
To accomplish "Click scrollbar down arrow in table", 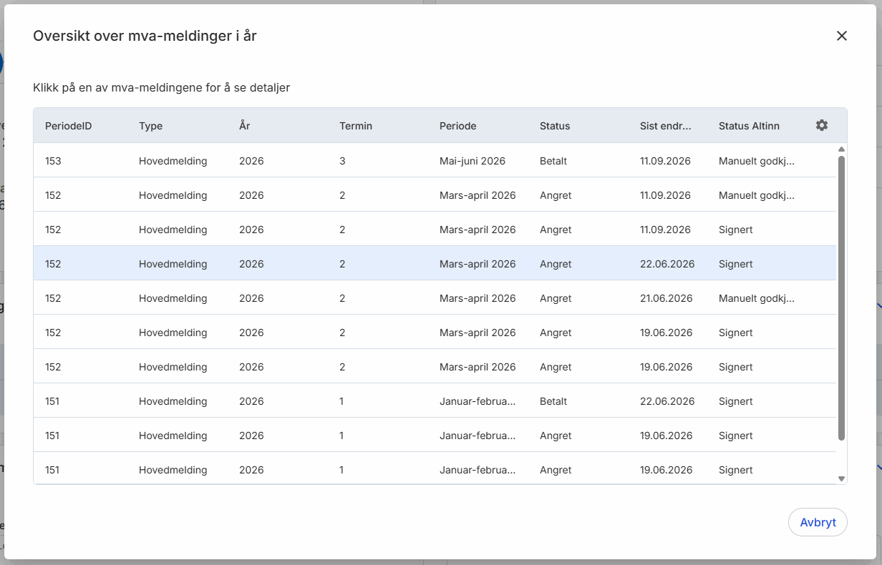I will [x=842, y=478].
